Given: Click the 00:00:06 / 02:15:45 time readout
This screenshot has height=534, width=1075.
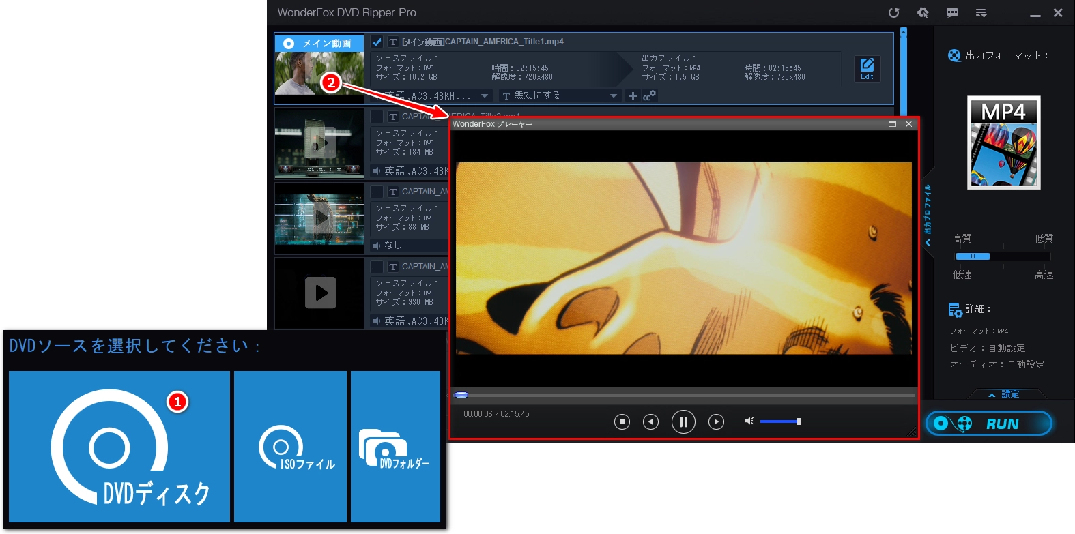Looking at the screenshot, I should [x=496, y=414].
